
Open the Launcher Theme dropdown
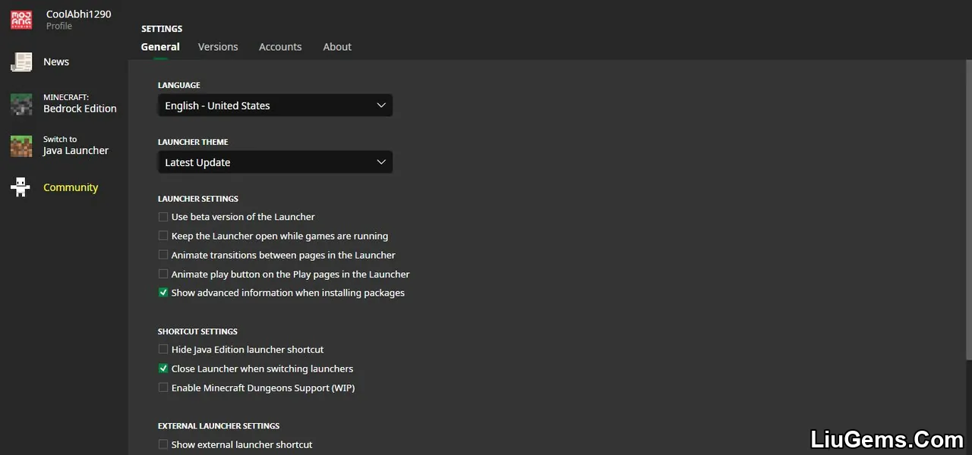coord(275,162)
